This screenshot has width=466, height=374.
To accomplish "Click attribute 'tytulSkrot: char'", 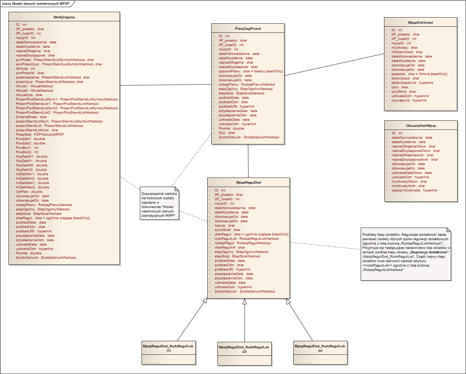I will click(404, 92).
